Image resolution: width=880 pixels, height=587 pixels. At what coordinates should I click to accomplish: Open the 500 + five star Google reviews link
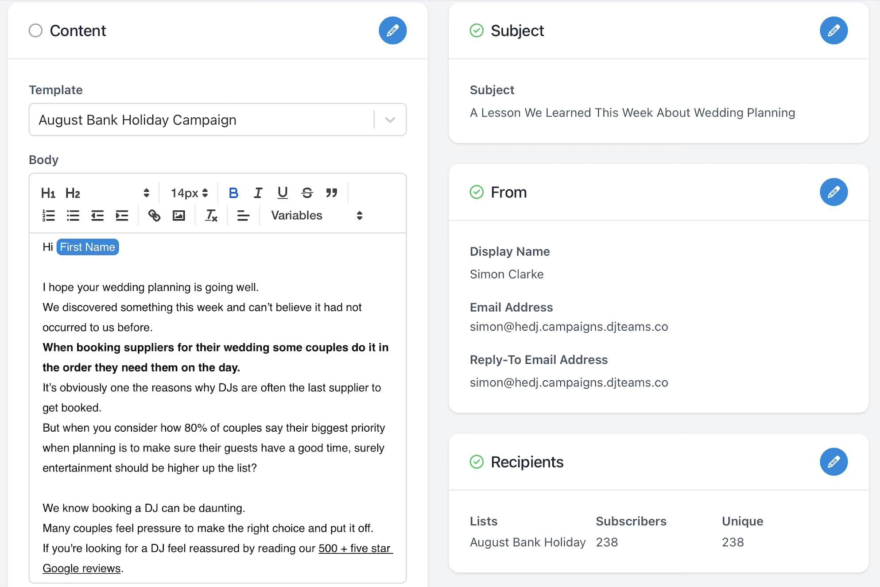[x=354, y=548]
